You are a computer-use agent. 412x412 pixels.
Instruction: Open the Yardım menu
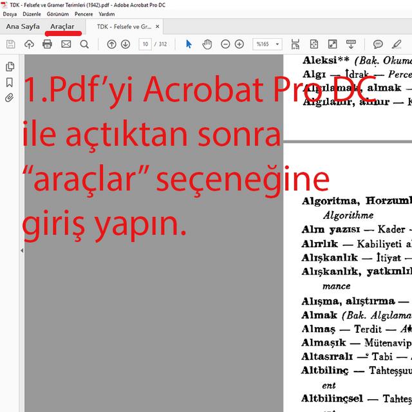click(107, 14)
